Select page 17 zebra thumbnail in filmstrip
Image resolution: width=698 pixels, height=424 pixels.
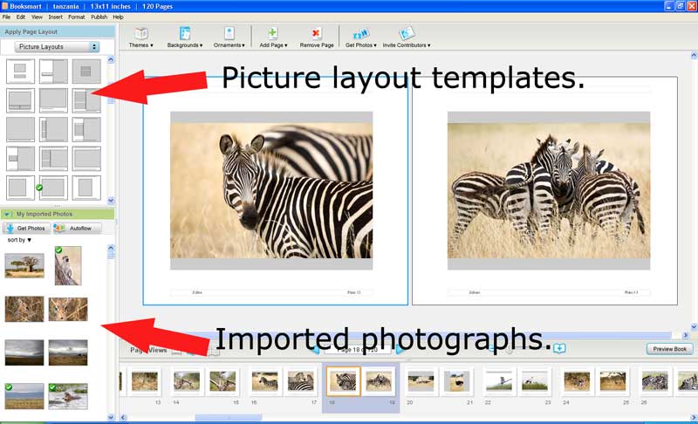(300, 381)
